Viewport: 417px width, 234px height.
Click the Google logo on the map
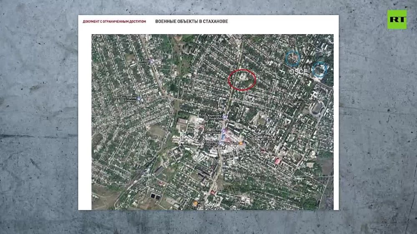pos(212,204)
